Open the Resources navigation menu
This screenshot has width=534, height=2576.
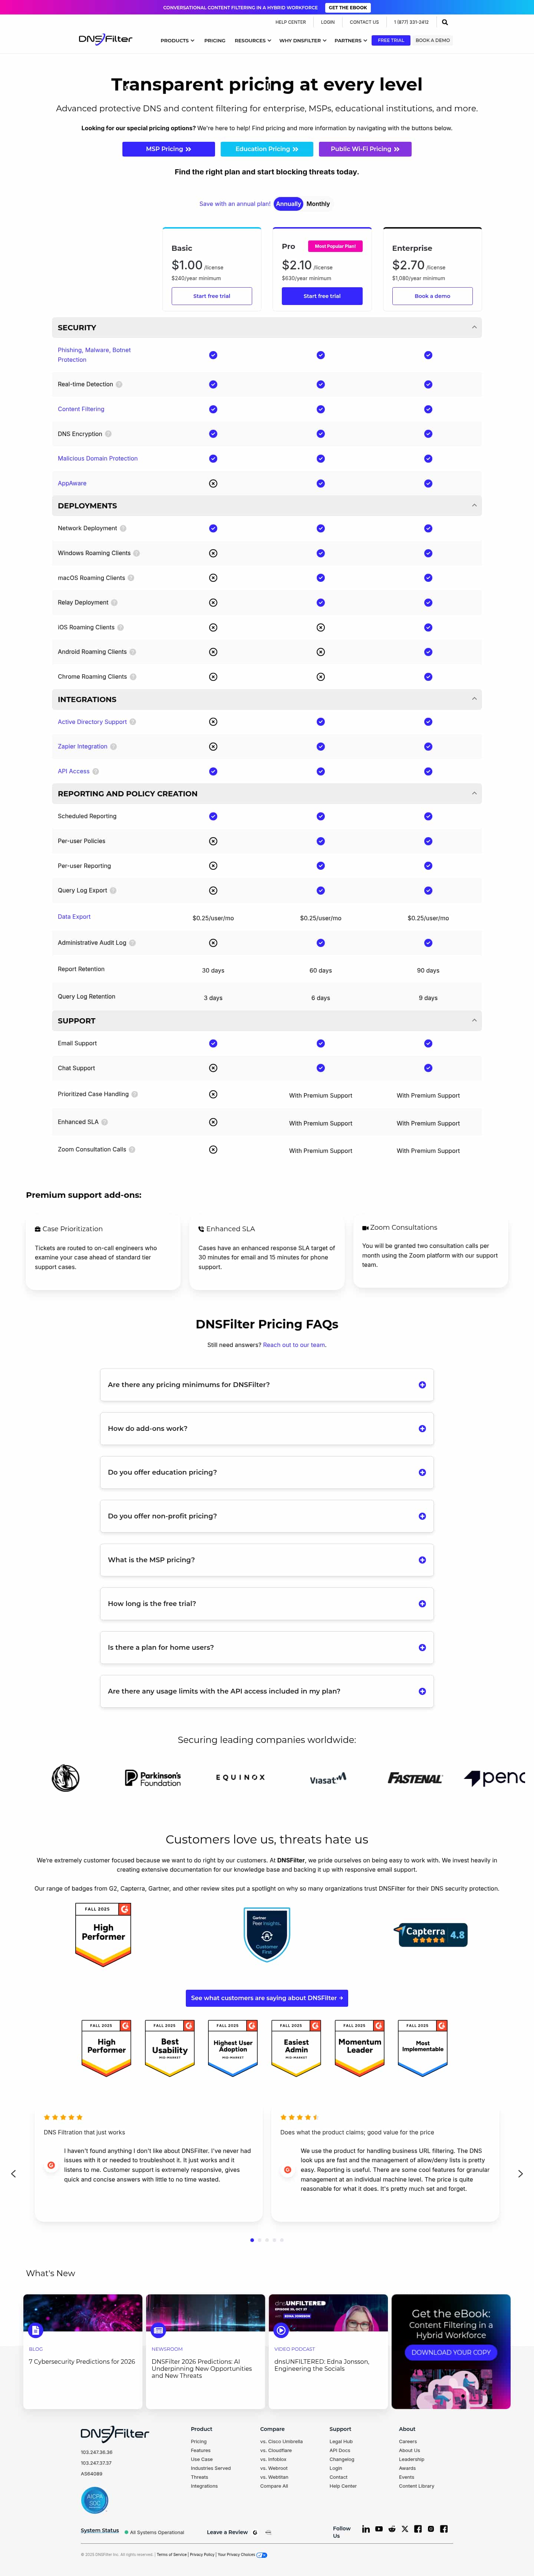(252, 41)
